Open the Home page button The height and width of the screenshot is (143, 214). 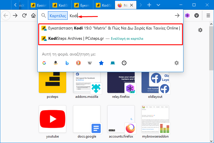pos(33,15)
